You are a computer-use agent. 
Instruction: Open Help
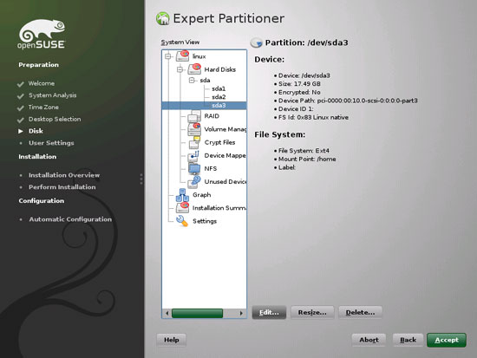pyautogui.click(x=171, y=340)
